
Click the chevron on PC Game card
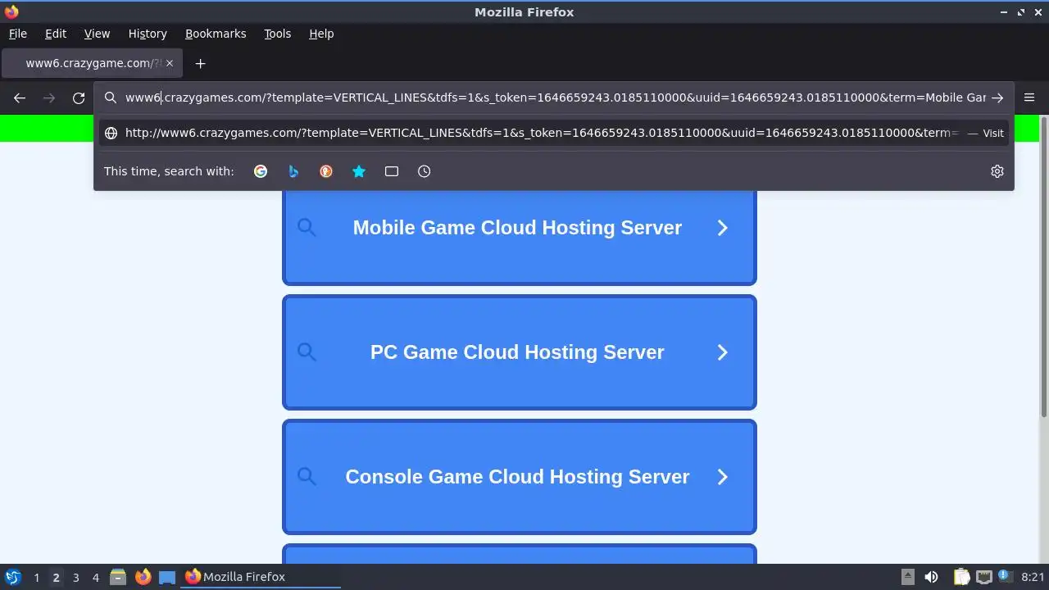click(x=723, y=352)
